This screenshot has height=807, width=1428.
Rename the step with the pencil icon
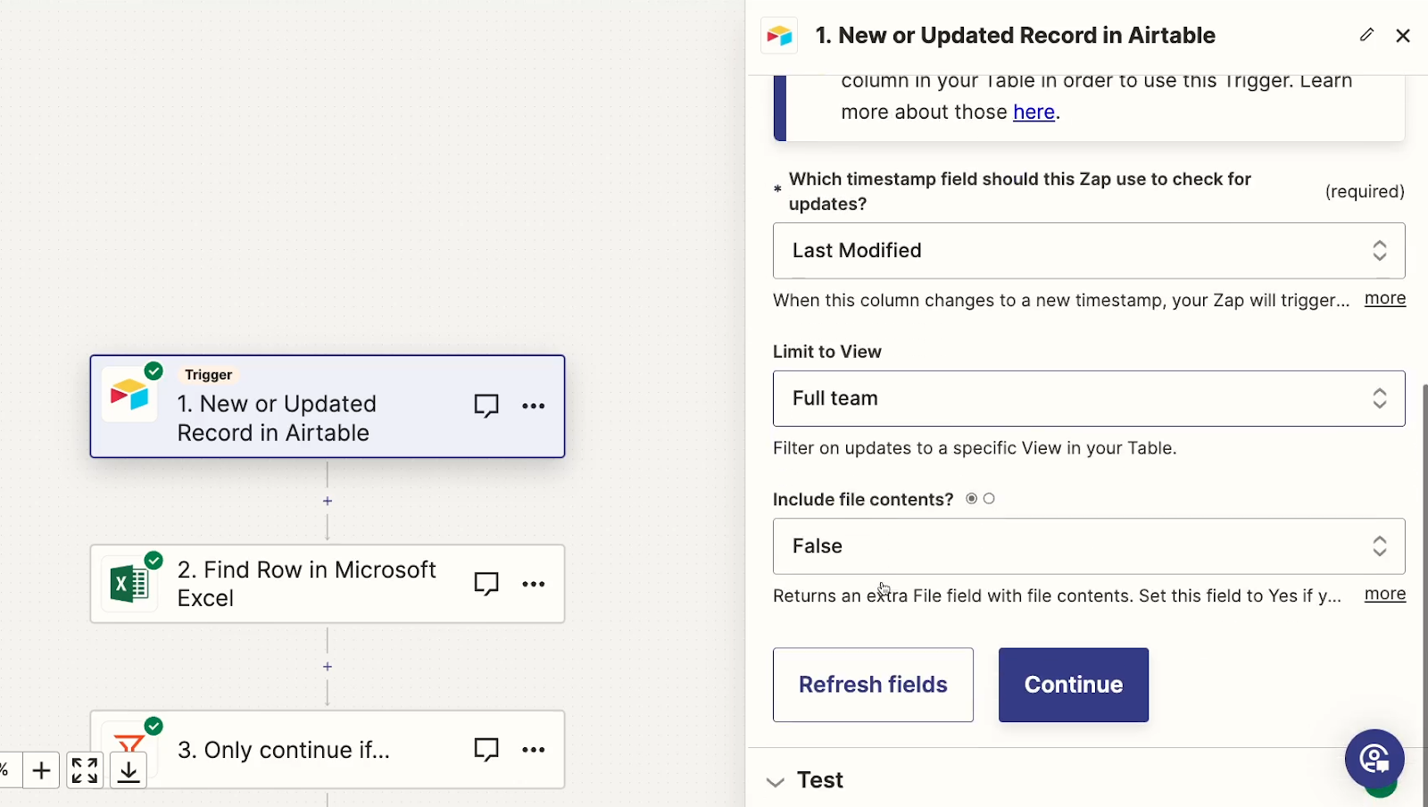(1366, 35)
